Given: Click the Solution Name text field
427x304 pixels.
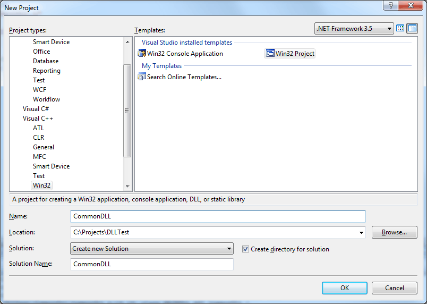Looking at the screenshot, I should pyautogui.click(x=152, y=264).
